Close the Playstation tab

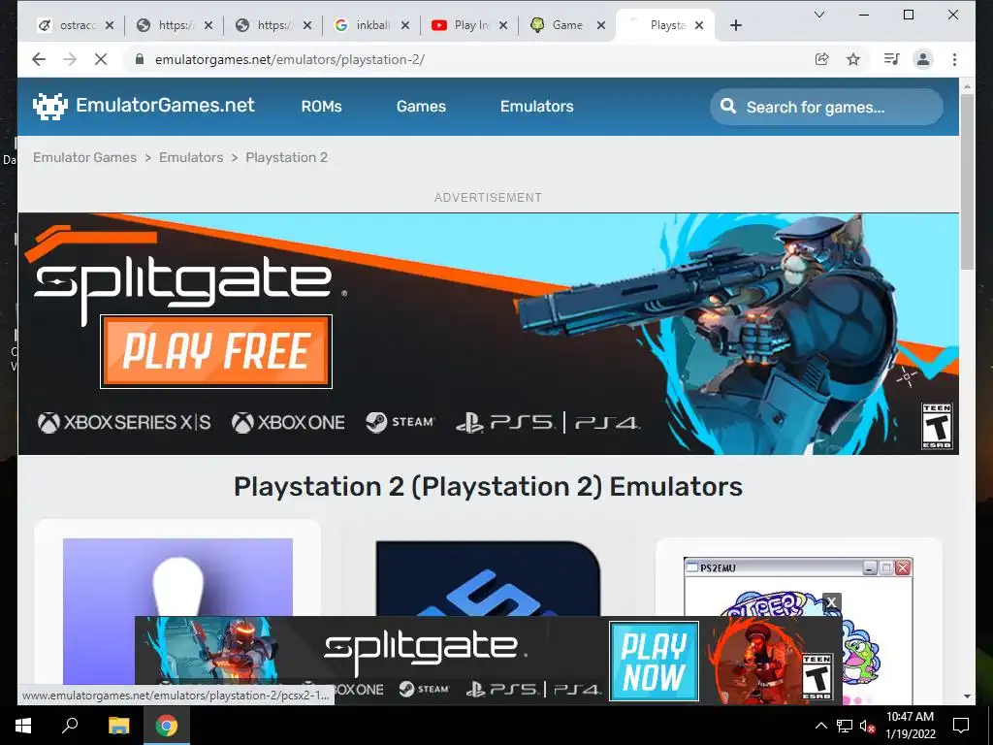tap(699, 25)
